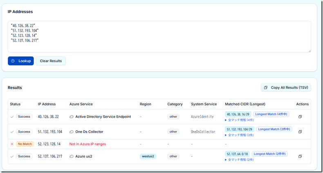
Task: Click red X icon on No Match row
Action: pos(12,144)
